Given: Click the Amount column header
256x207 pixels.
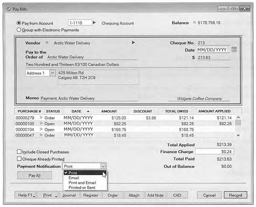Looking at the screenshot, I should click(109, 111).
